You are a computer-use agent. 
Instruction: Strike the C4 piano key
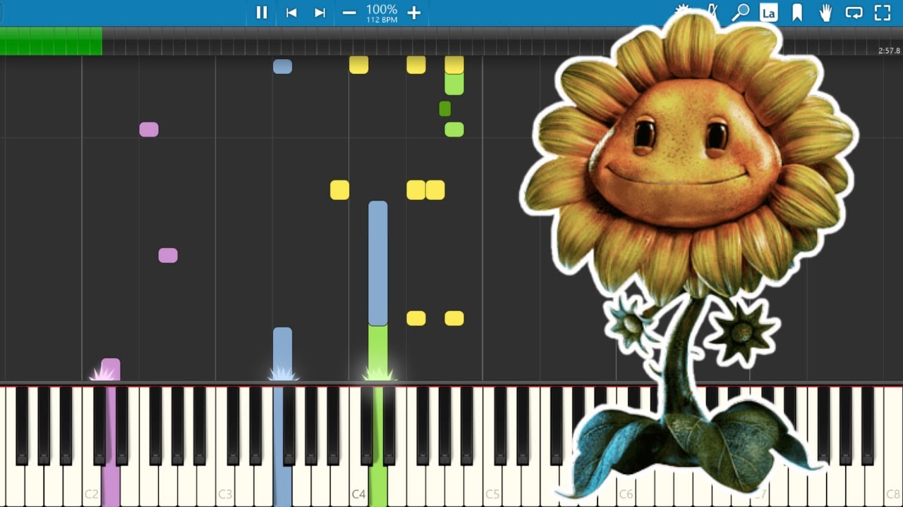(358, 486)
